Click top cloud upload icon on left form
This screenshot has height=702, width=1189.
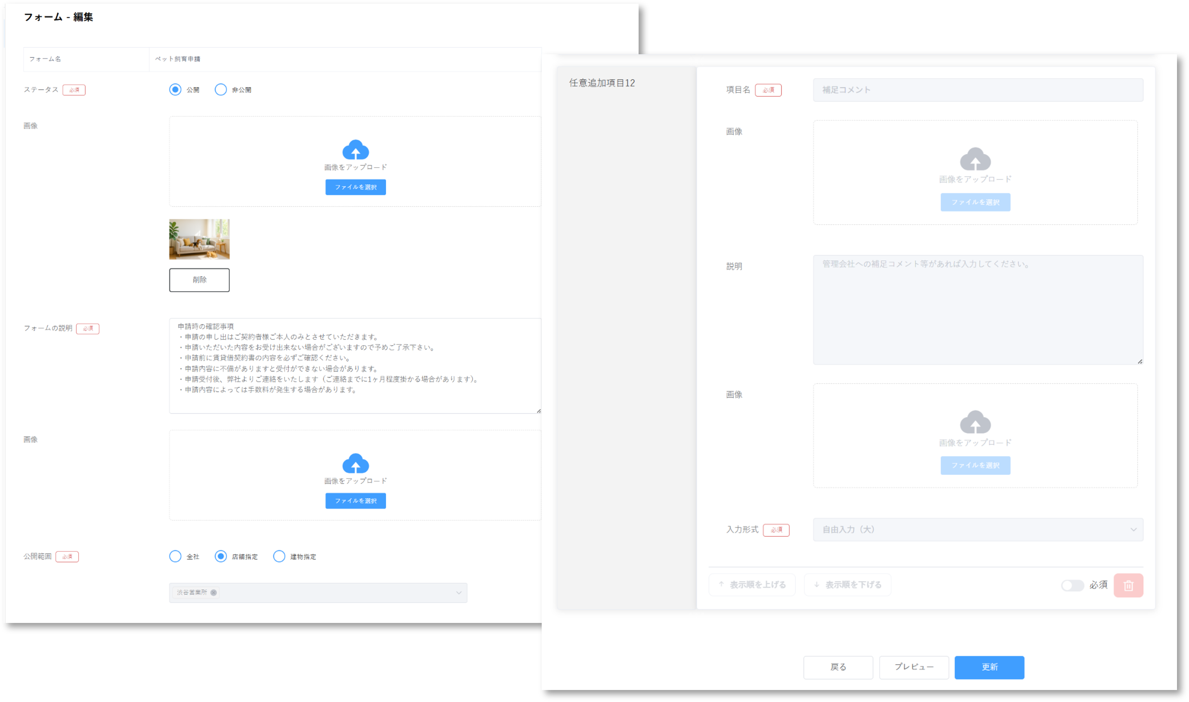355,150
